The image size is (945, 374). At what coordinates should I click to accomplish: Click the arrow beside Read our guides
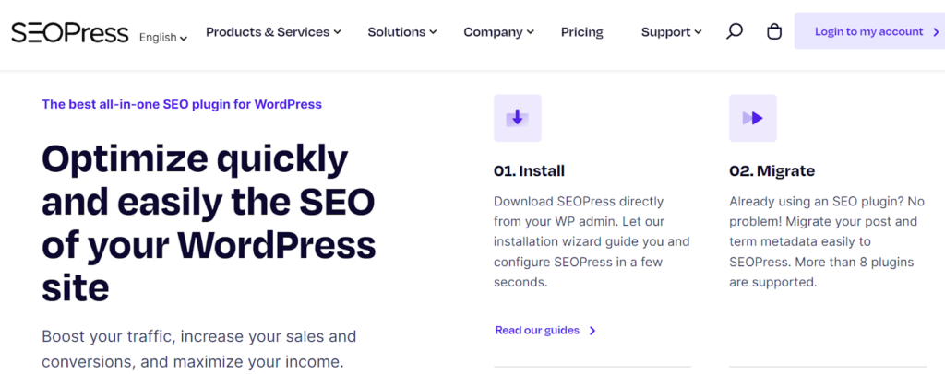pyautogui.click(x=592, y=331)
